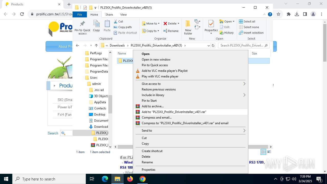Create a New folder from ribbon
The image size is (327, 184).
click(x=188, y=27)
